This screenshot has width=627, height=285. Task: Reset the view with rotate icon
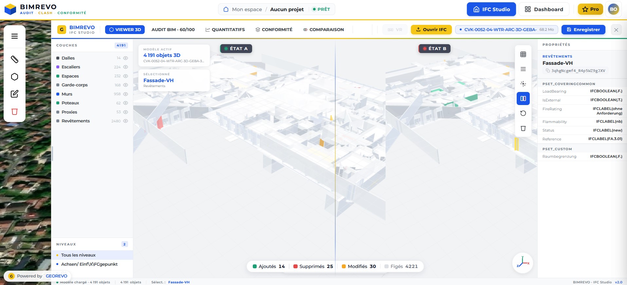point(523,113)
